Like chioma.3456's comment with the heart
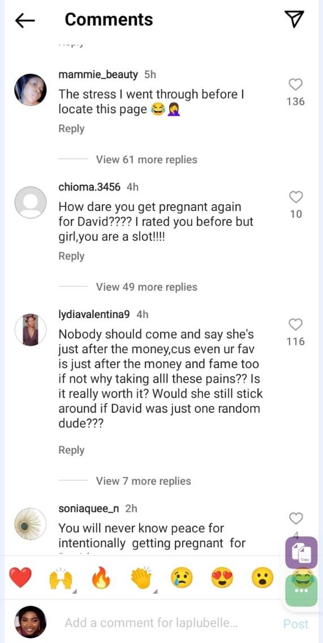This screenshot has width=323, height=643. (x=296, y=197)
